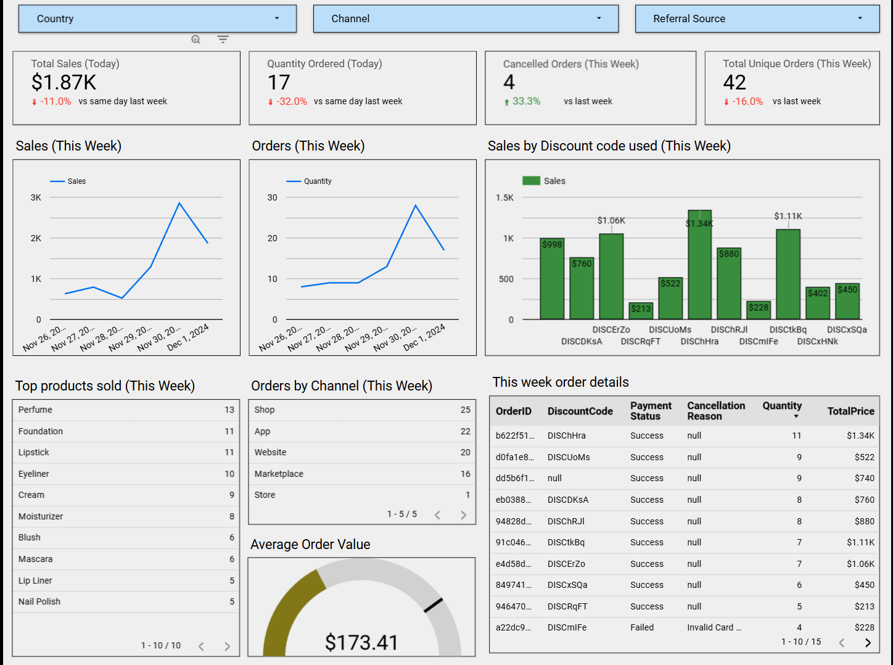The image size is (893, 665).
Task: Click the Total Sales (Today) scorecard
Action: [126, 88]
